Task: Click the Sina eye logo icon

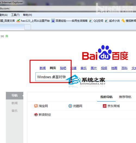Action: click(36, 115)
